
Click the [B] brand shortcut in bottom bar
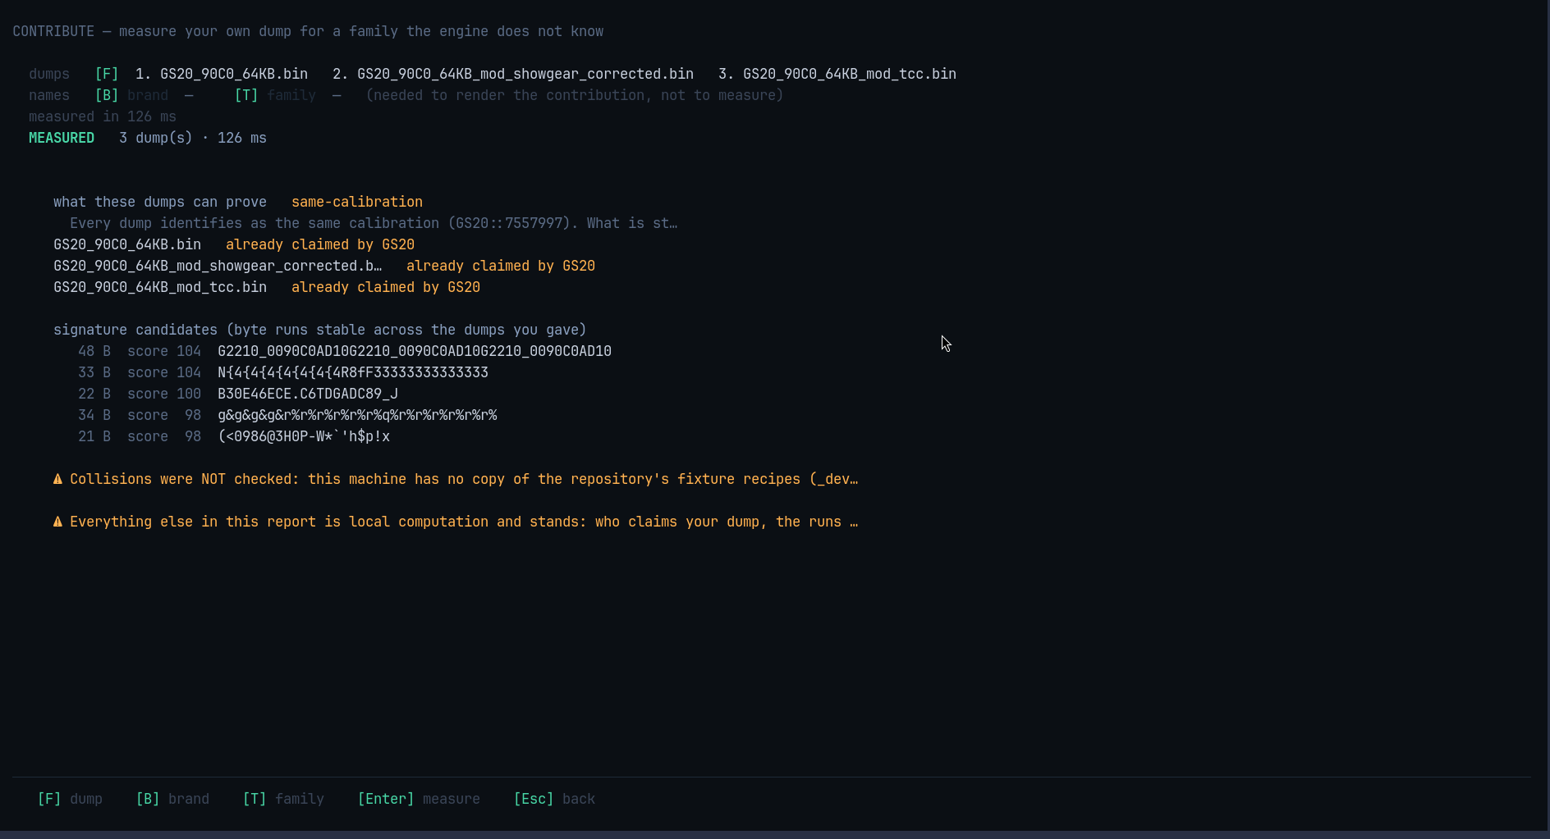point(172,799)
